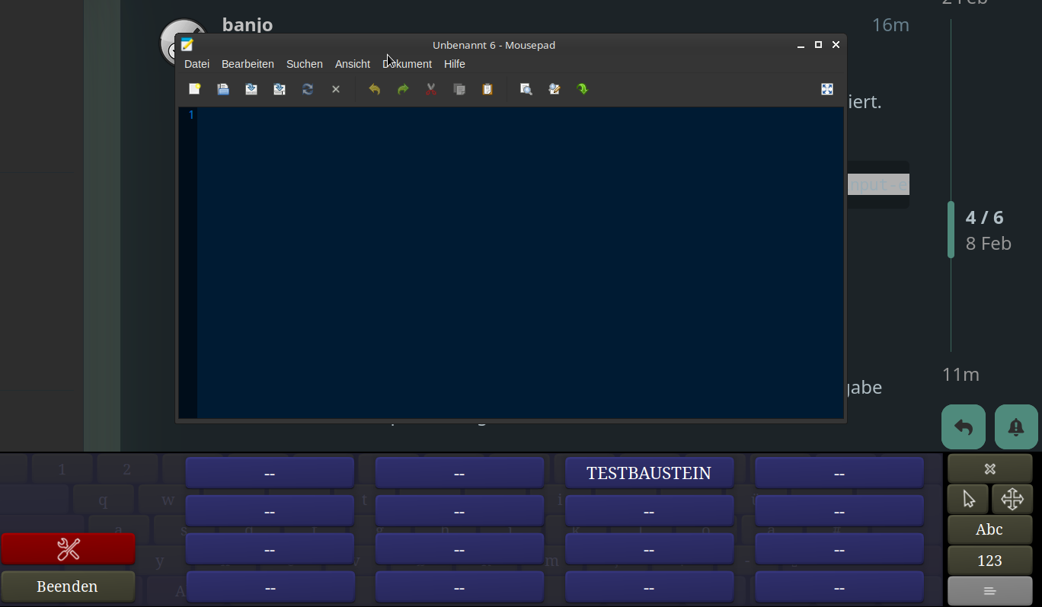Toggle mouse pointer mode on keyboard panel
This screenshot has width=1042, height=607.
tap(968, 499)
